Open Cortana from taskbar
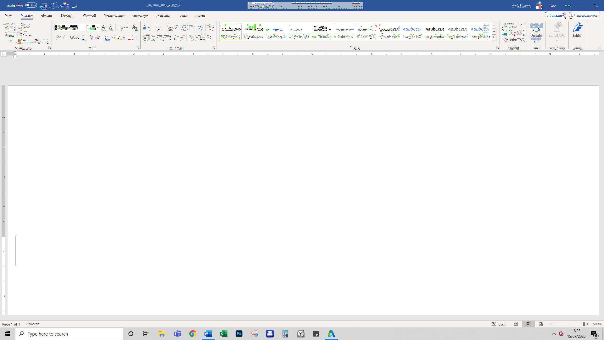Screen dimensions: 604x340 [131, 334]
